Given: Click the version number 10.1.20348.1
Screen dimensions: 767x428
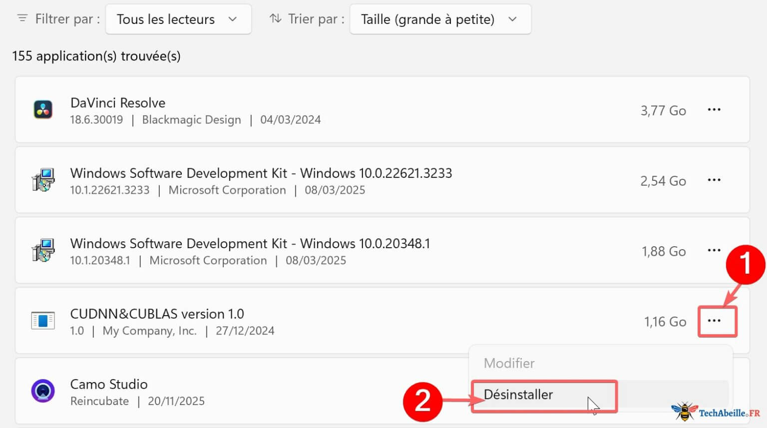Looking at the screenshot, I should point(100,261).
